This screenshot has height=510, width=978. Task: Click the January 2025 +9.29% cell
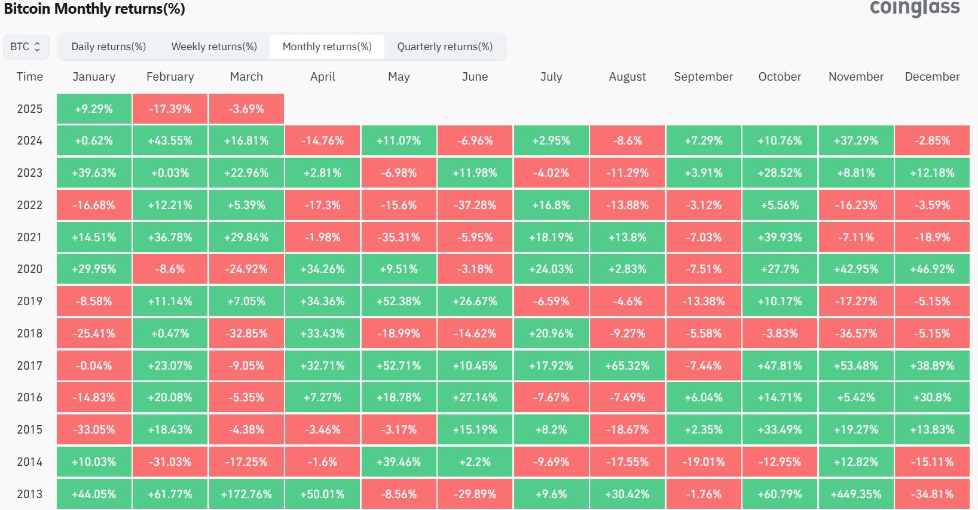point(94,109)
